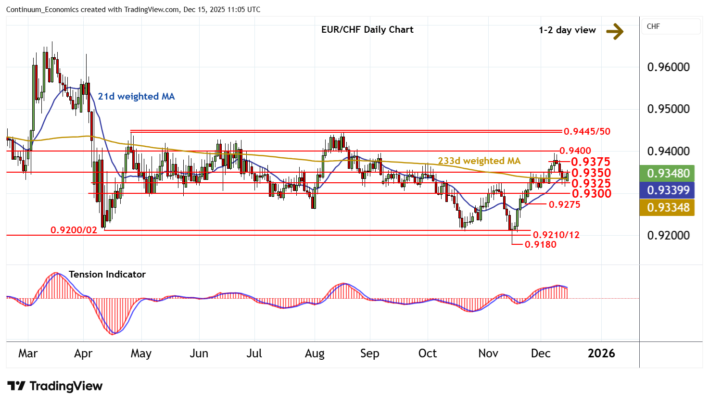709x404 pixels.
Task: Click the TradingView logo icon
Action: pyautogui.click(x=16, y=386)
